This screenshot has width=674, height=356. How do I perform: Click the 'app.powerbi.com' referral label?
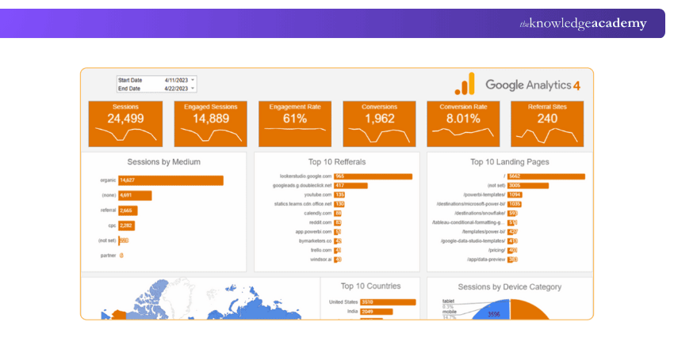tap(313, 232)
